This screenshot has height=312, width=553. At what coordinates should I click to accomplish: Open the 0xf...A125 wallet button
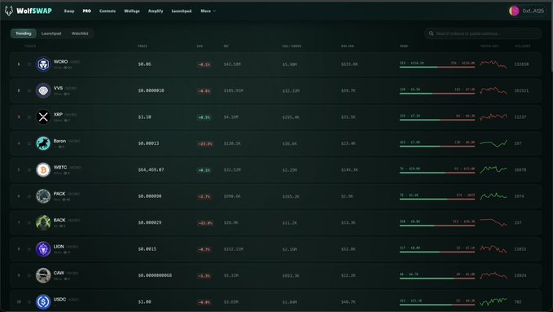point(528,11)
